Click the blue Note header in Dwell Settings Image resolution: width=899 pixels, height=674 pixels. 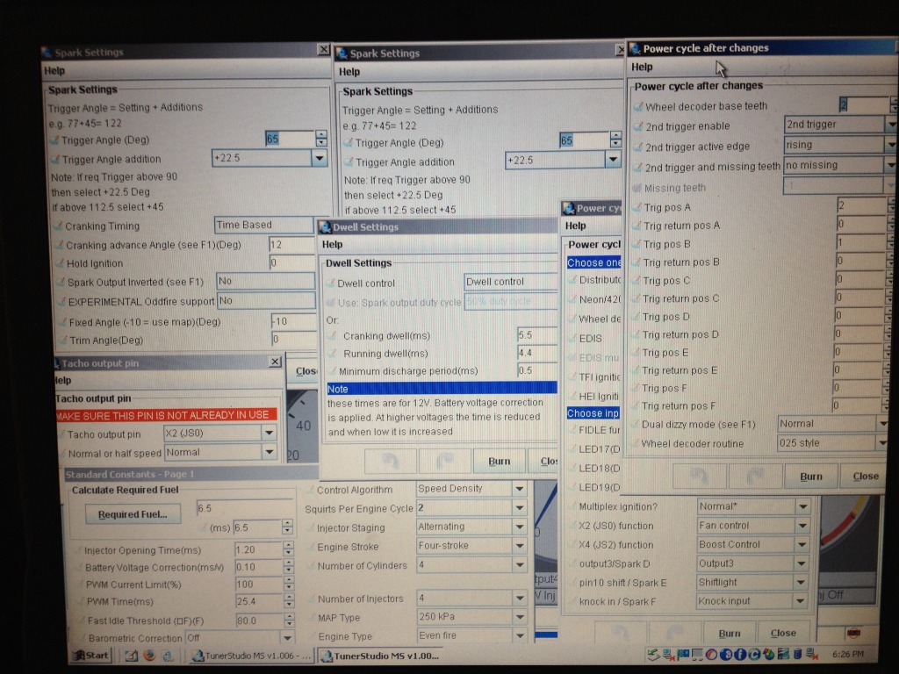[442, 389]
